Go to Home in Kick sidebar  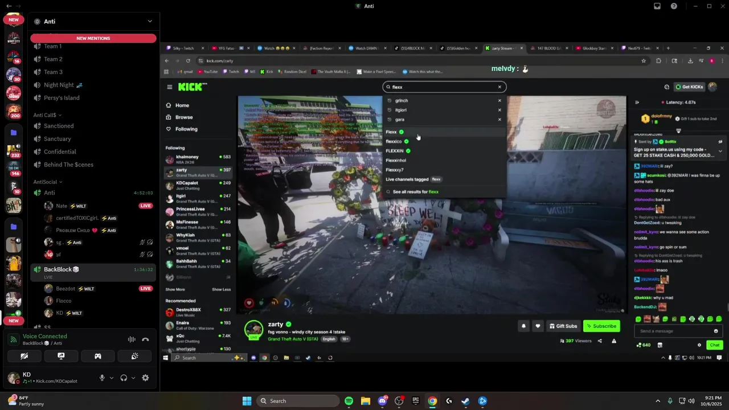(x=182, y=105)
